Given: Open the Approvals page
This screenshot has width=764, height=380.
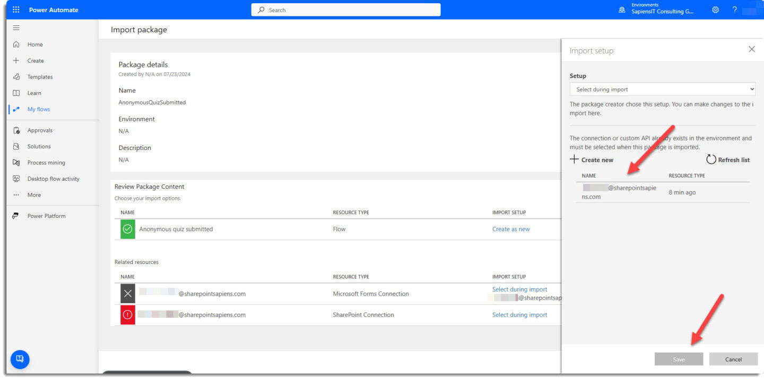Looking at the screenshot, I should click(40, 130).
